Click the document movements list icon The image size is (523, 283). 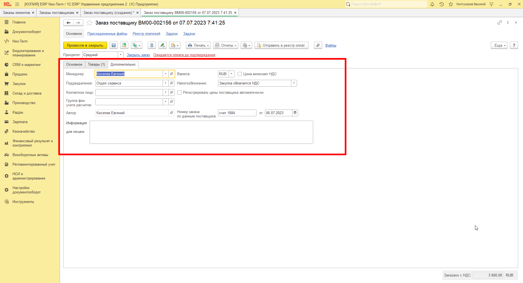[152, 45]
